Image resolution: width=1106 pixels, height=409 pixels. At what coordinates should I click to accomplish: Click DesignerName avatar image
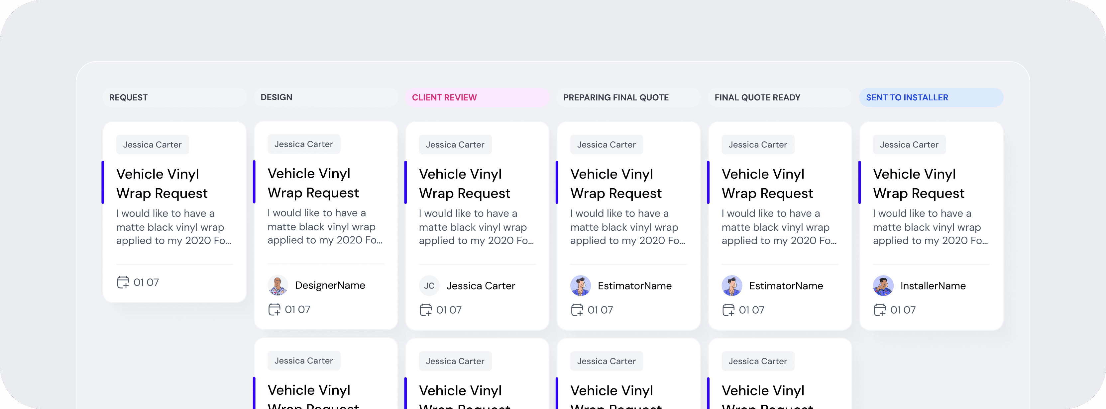click(278, 285)
